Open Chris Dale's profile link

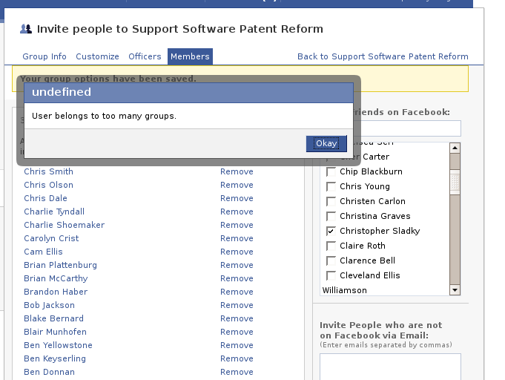click(45, 198)
